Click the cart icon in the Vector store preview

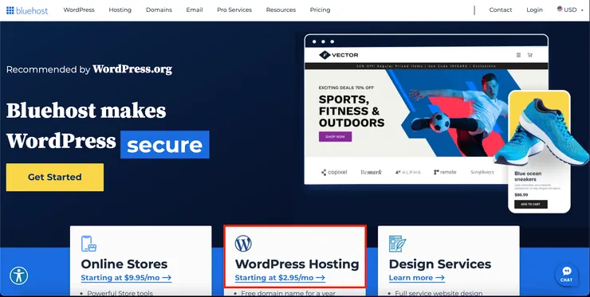(529, 55)
